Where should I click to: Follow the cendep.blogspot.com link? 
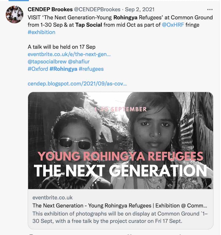click(x=77, y=84)
